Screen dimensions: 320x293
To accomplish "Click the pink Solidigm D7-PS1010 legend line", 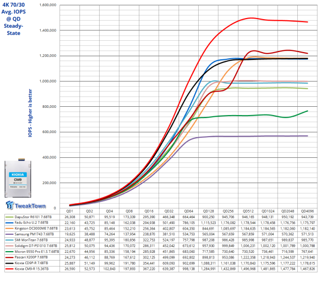I will pyautogui.click(x=9, y=246).
